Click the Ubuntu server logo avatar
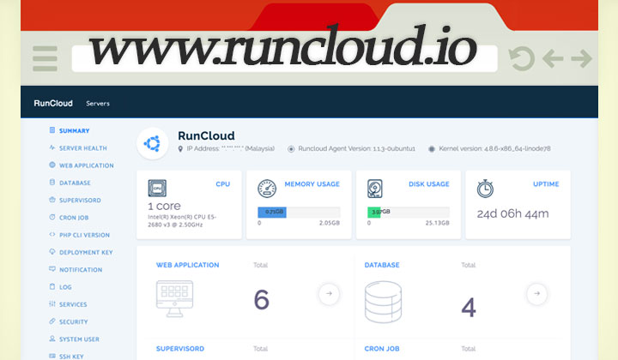This screenshot has height=360, width=618. (x=153, y=143)
